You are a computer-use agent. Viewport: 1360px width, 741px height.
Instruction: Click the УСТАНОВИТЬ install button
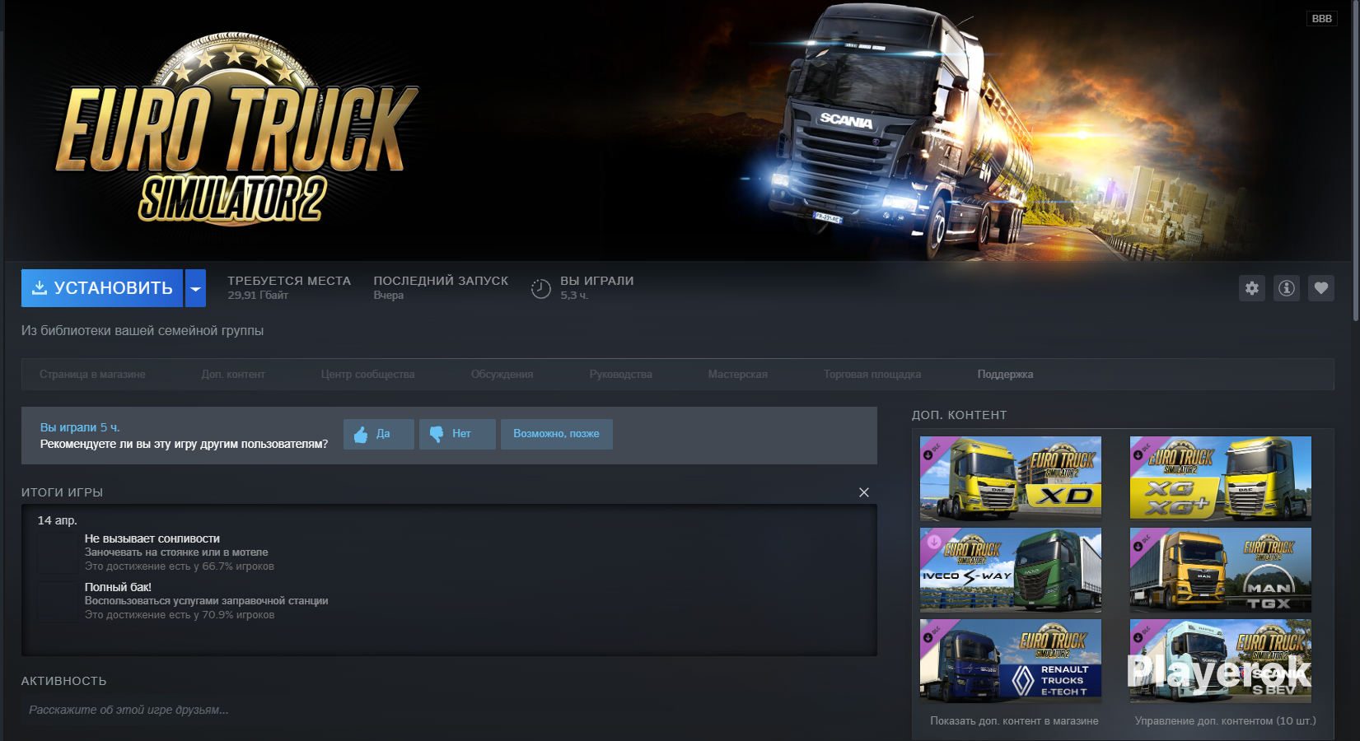point(102,288)
